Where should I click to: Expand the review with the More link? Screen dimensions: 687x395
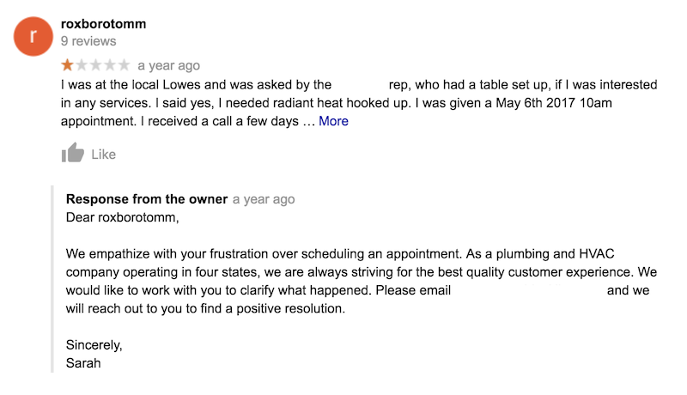coord(333,121)
